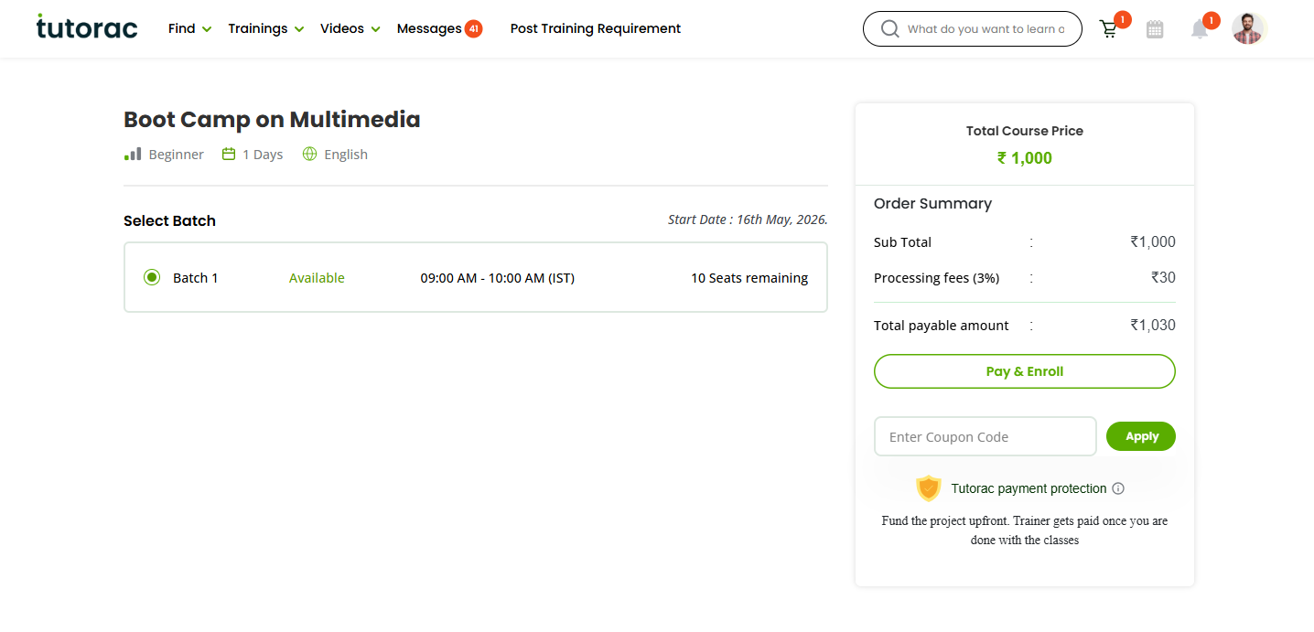Click the Available status text

coord(317,278)
